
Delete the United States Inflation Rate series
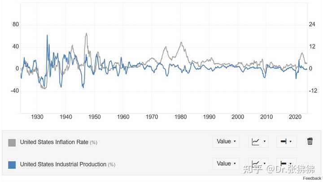click(310, 142)
